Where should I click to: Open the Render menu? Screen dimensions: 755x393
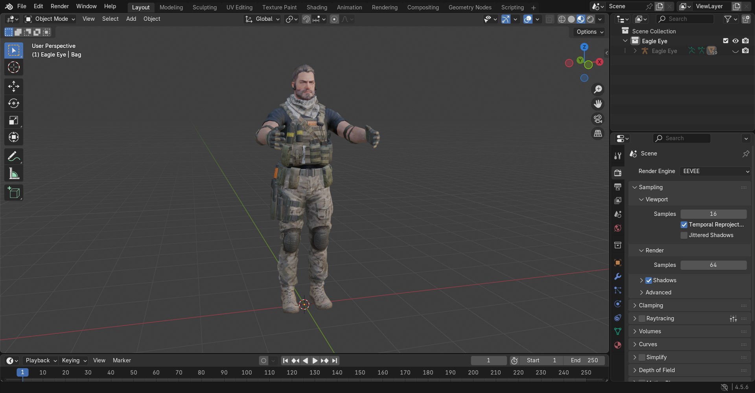coord(60,6)
